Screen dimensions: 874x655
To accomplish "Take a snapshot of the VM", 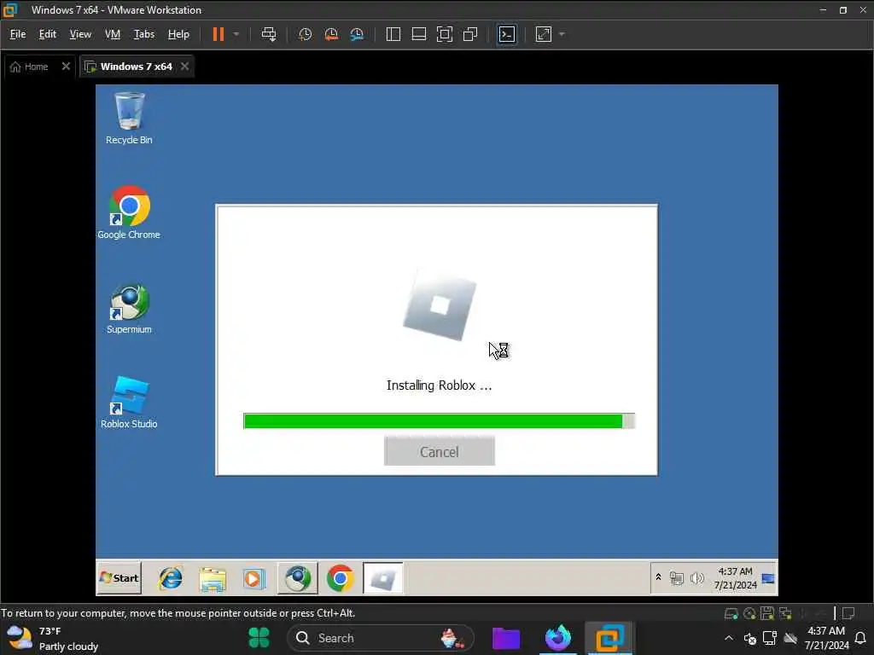I will [305, 34].
